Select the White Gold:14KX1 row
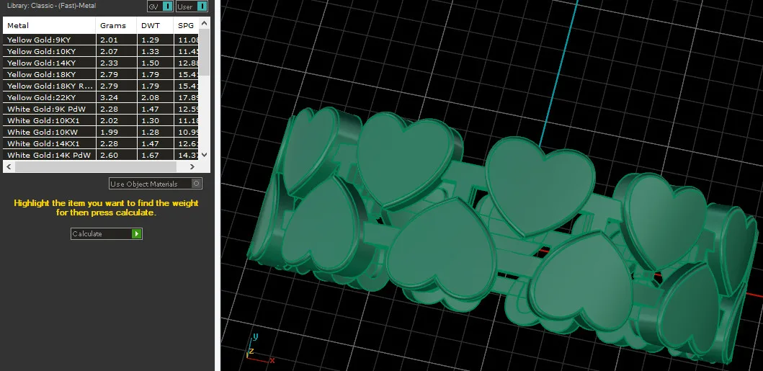 (101, 143)
